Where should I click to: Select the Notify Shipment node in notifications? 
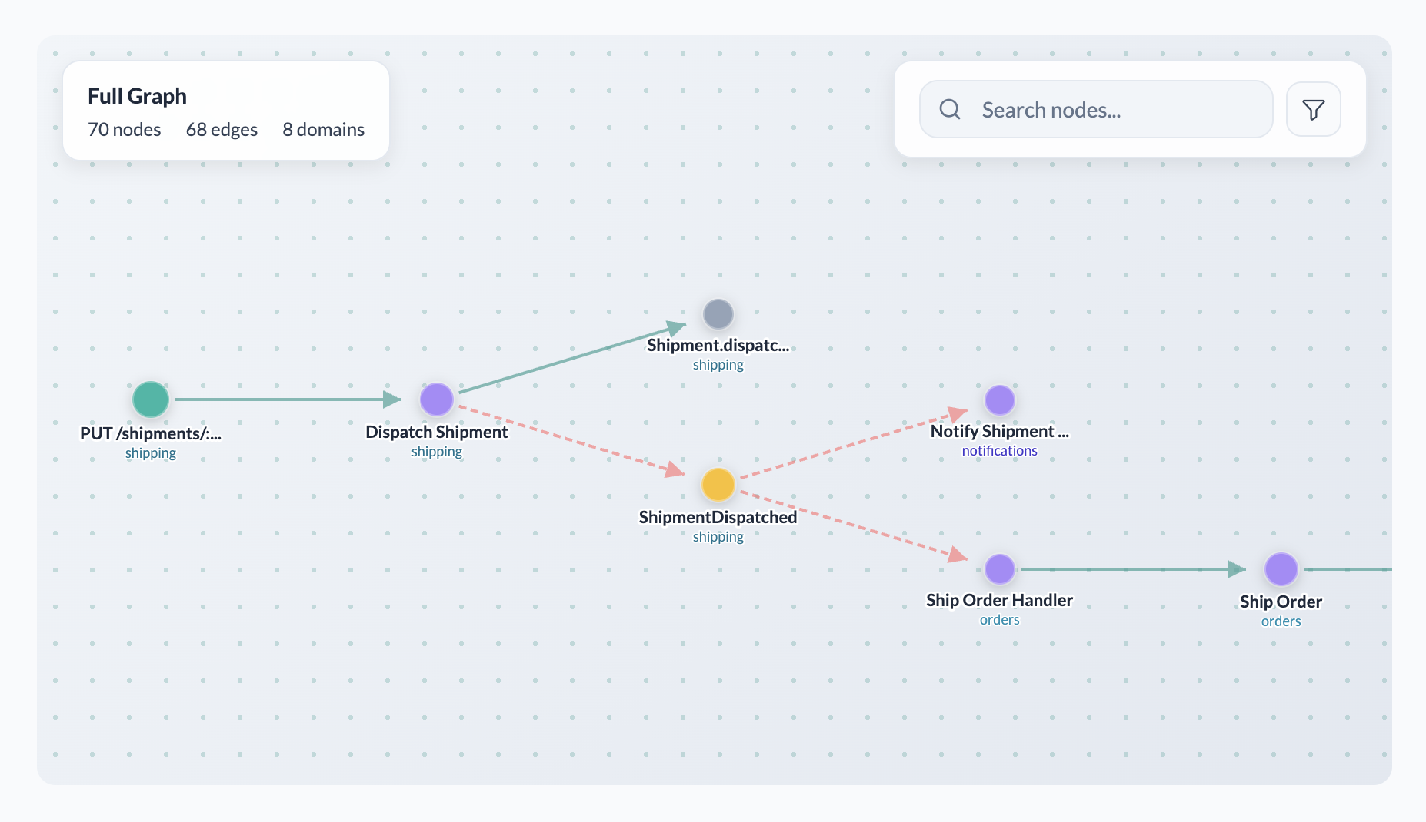tap(998, 399)
